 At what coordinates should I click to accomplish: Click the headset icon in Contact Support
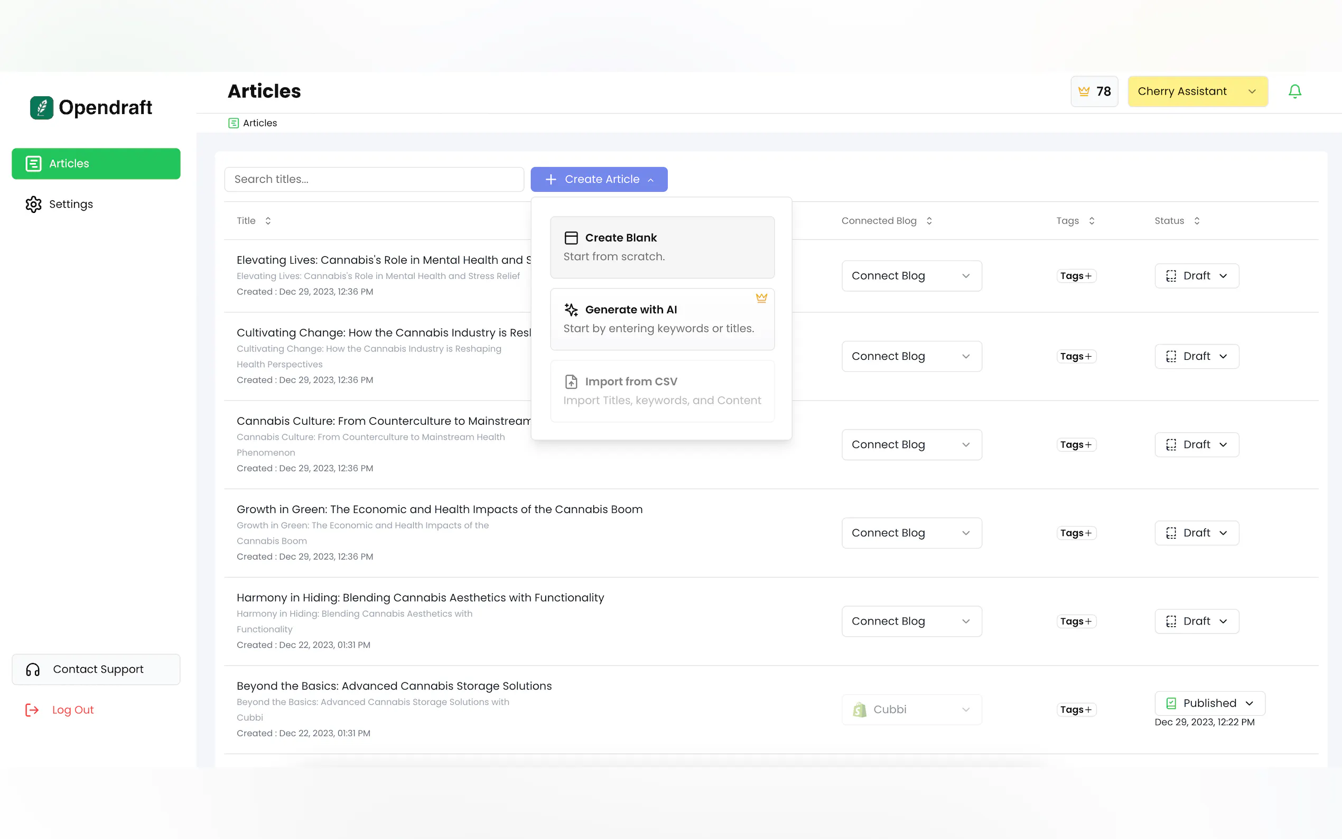click(33, 669)
